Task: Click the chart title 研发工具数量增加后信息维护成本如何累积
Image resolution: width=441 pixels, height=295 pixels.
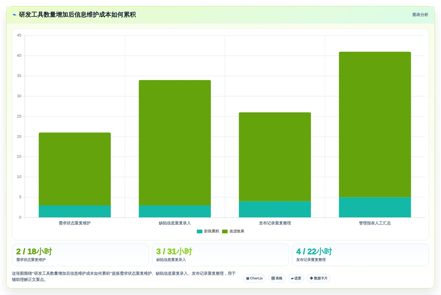Action: (x=77, y=15)
